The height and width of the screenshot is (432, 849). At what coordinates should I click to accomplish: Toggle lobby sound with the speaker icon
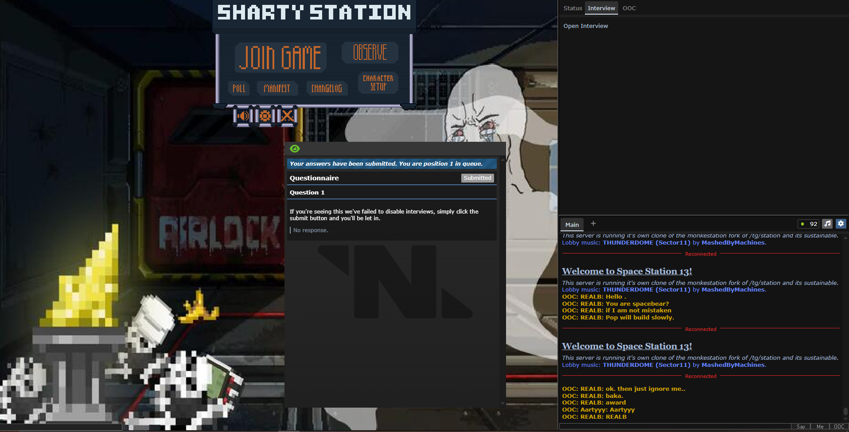tap(242, 116)
